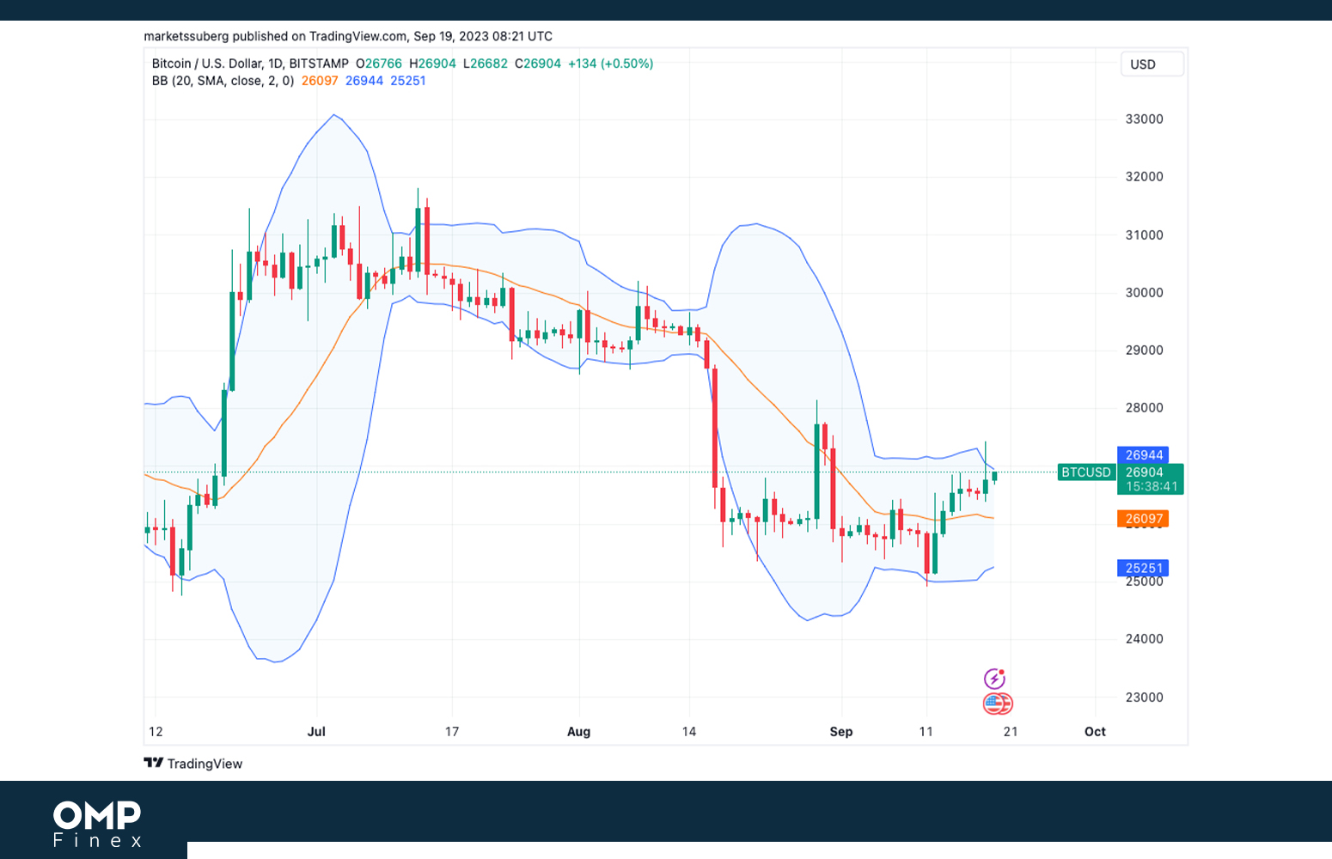Click the 11 date axis label

point(926,732)
